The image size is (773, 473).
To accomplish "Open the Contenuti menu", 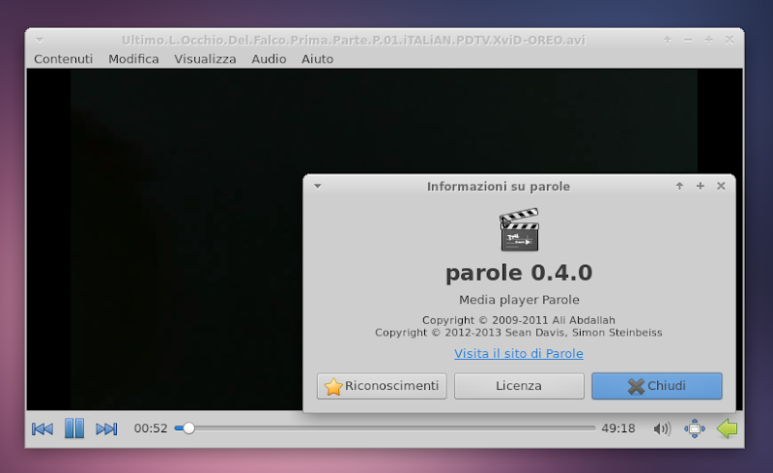I will click(63, 59).
